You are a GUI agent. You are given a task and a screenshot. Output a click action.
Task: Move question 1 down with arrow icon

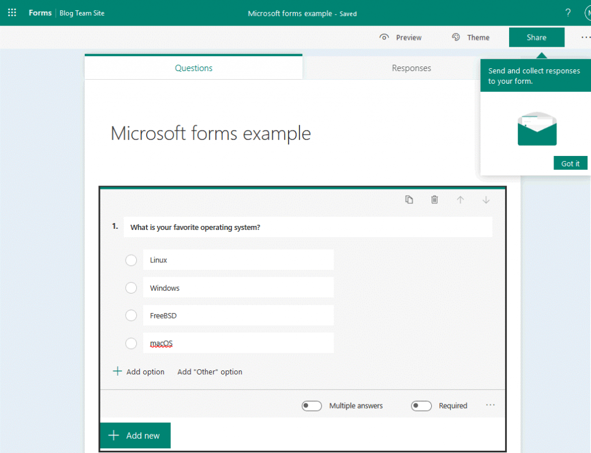[x=486, y=199]
